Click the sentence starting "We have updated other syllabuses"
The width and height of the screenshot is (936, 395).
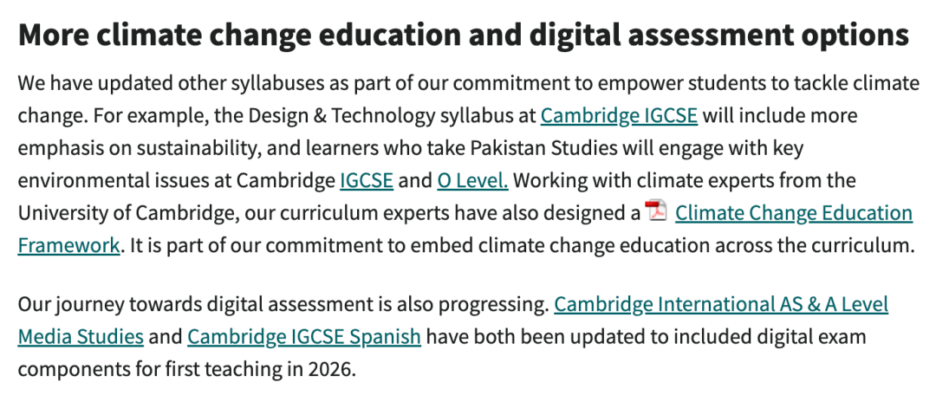point(260,84)
